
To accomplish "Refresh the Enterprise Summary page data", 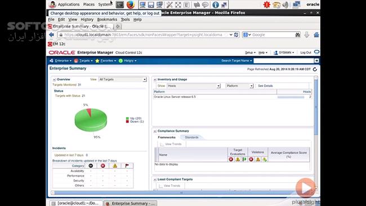I will coord(315,69).
